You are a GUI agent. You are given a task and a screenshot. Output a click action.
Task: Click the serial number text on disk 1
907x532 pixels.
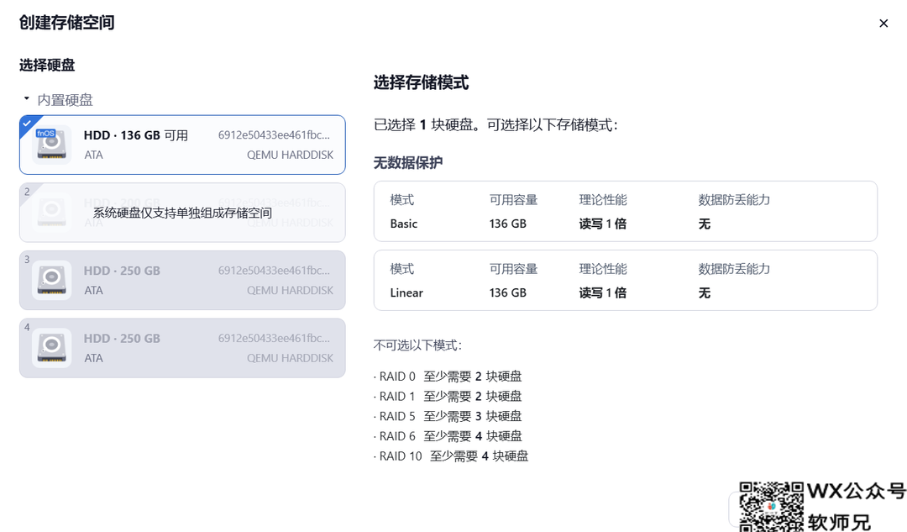274,134
